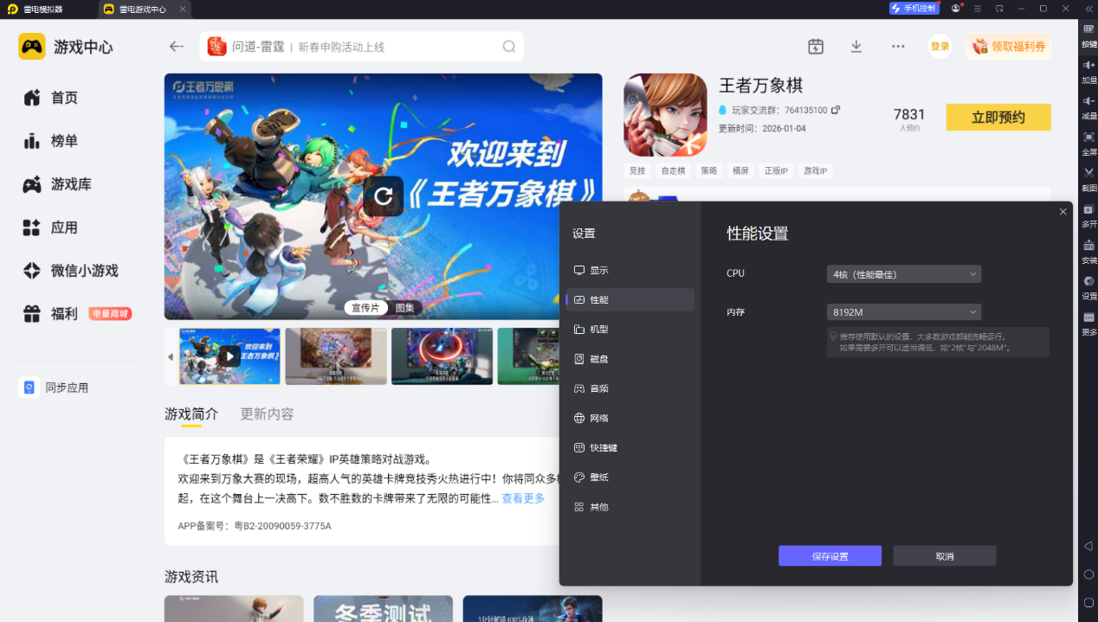Focus the game search input field
This screenshot has height=622, width=1098.
click(394, 47)
